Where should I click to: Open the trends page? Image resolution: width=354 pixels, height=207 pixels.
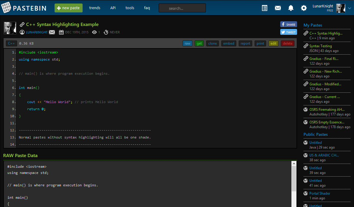tap(95, 8)
